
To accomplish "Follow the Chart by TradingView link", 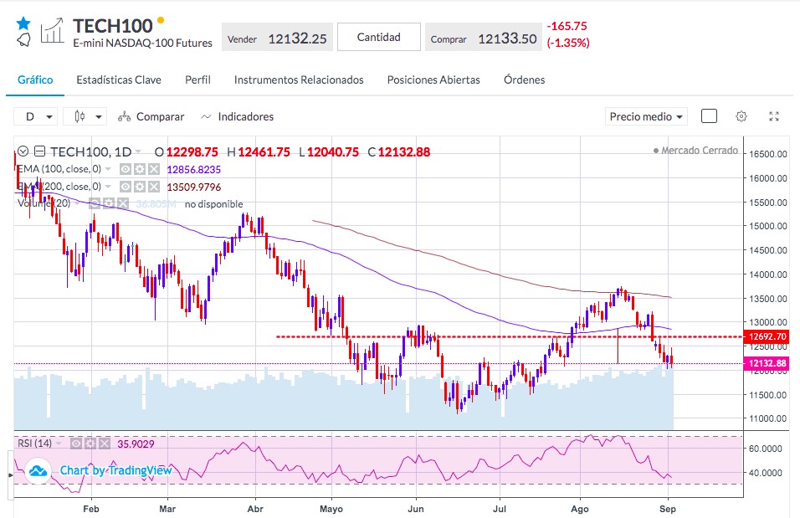I will tap(115, 470).
